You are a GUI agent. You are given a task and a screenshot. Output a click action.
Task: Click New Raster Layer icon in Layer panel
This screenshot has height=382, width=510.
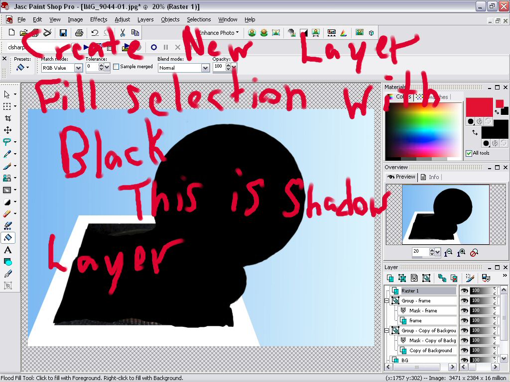click(390, 278)
